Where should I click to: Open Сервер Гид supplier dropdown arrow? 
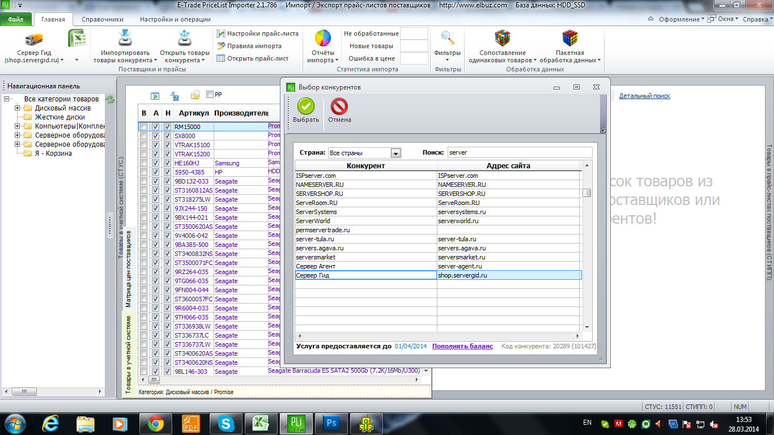(x=62, y=60)
